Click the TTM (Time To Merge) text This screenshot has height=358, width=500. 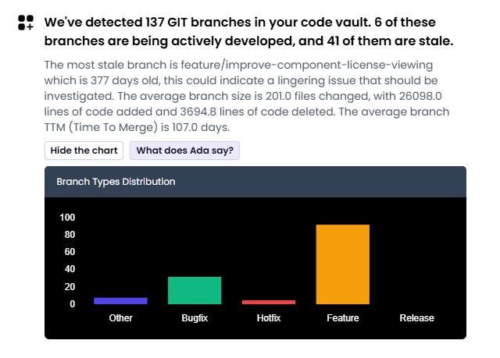pos(101,127)
